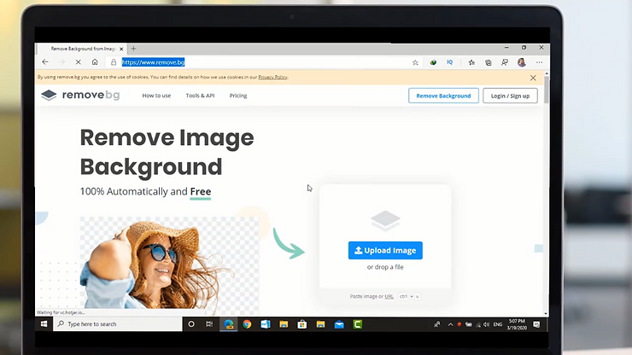Click the scrollbar down arrow

click(x=546, y=313)
